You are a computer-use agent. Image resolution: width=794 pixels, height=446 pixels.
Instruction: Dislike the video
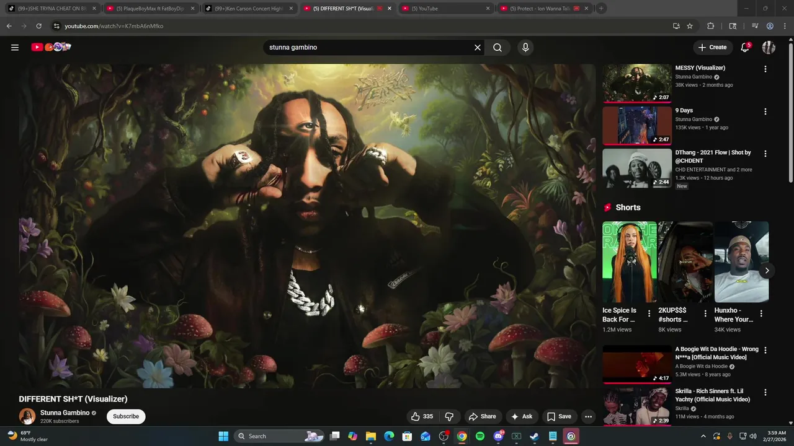pos(449,416)
